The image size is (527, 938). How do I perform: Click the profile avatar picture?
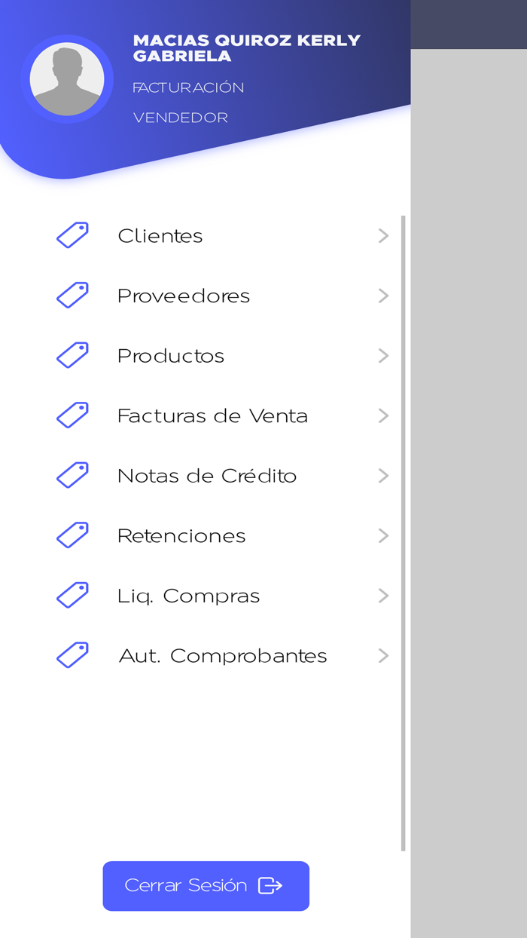click(68, 78)
